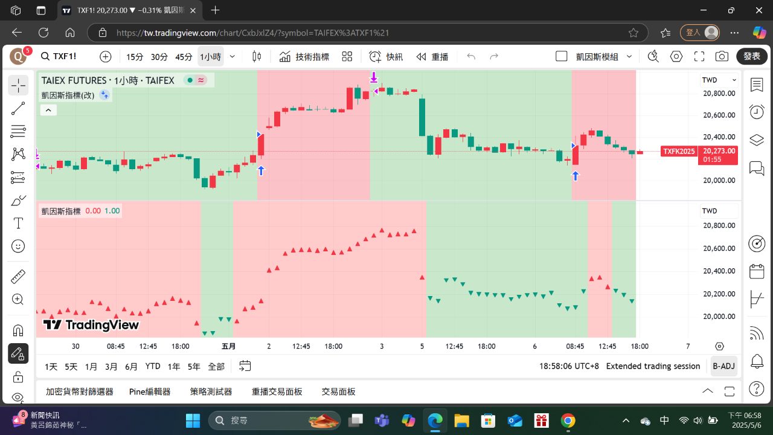Image resolution: width=773 pixels, height=435 pixels.
Task: Toggle the B-ADJ adjustment button
Action: (x=723, y=366)
